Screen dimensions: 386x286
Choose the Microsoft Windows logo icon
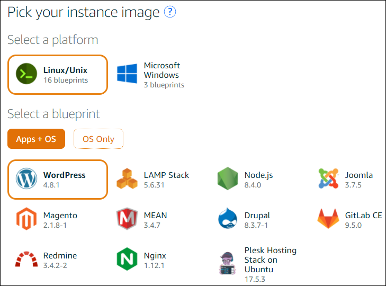[x=128, y=75]
